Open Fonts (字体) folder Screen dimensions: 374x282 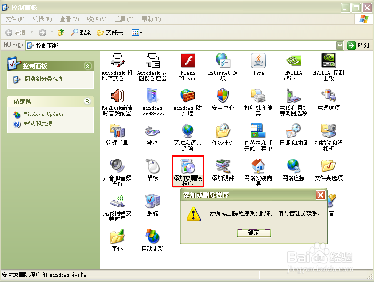[x=117, y=240]
